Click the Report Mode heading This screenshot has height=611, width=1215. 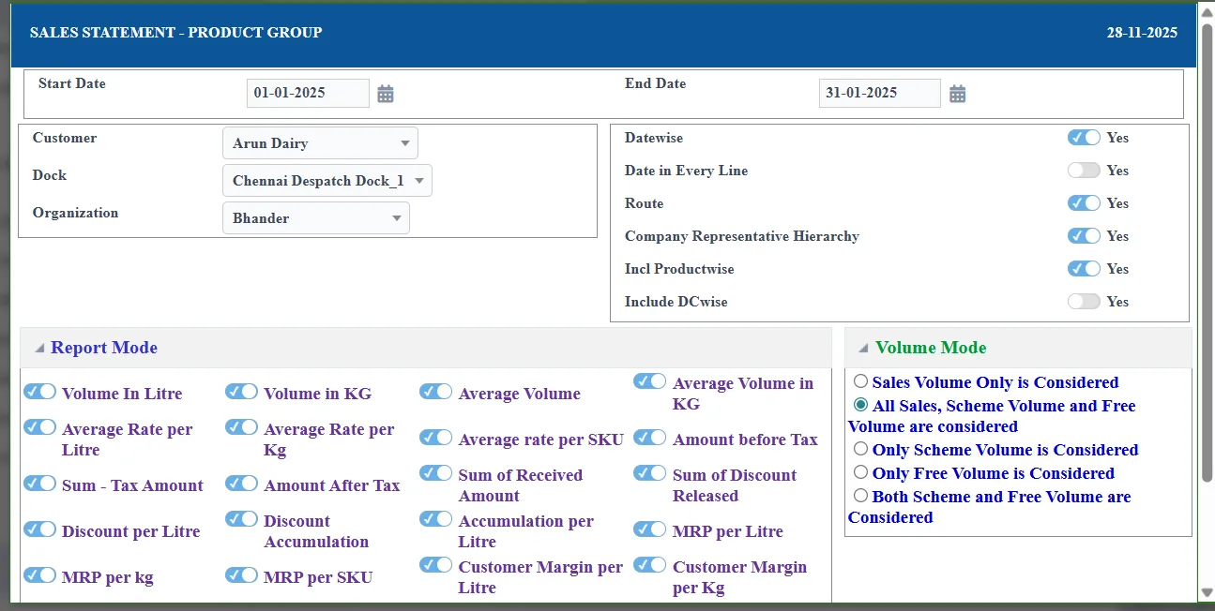[104, 348]
